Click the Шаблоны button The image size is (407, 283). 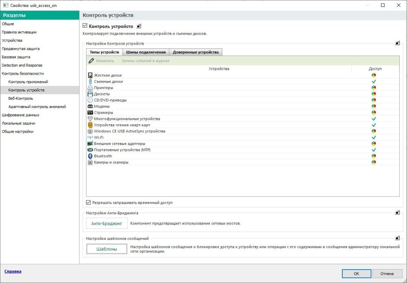point(107,249)
